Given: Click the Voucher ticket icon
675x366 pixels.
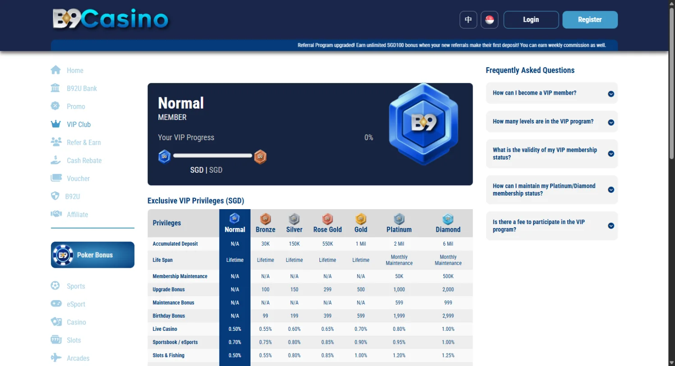Looking at the screenshot, I should pyautogui.click(x=56, y=178).
